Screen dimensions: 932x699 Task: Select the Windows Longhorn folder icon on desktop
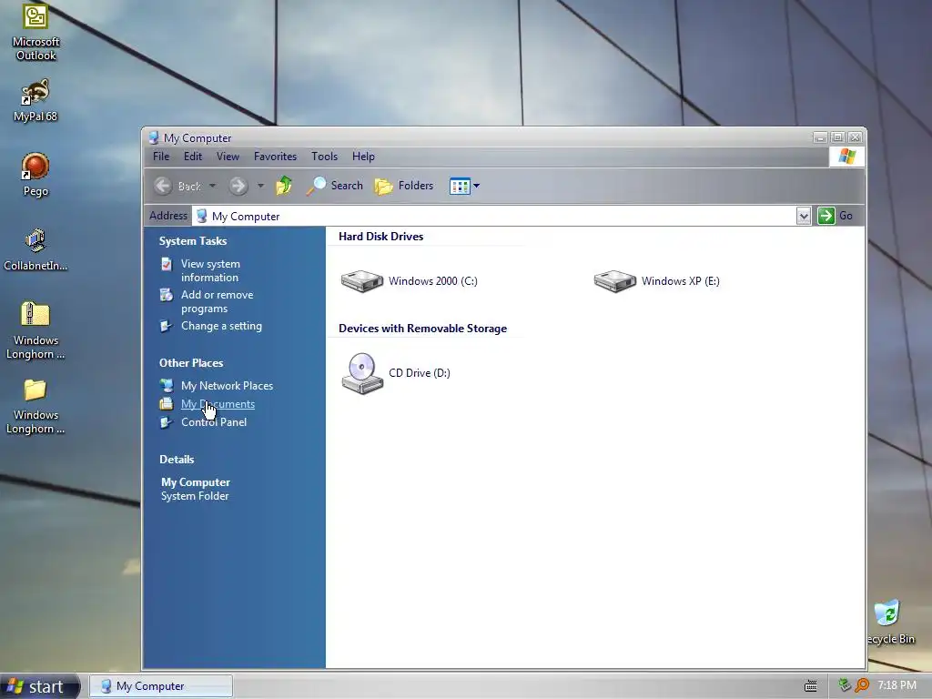[x=35, y=407]
